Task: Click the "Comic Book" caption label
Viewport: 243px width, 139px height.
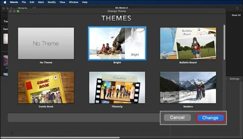Action: point(46,107)
